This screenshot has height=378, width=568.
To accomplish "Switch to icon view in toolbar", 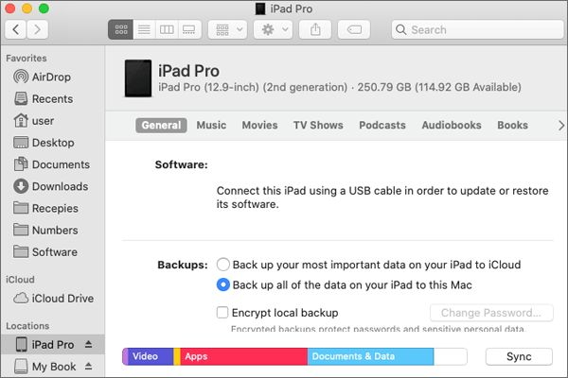I will [119, 30].
